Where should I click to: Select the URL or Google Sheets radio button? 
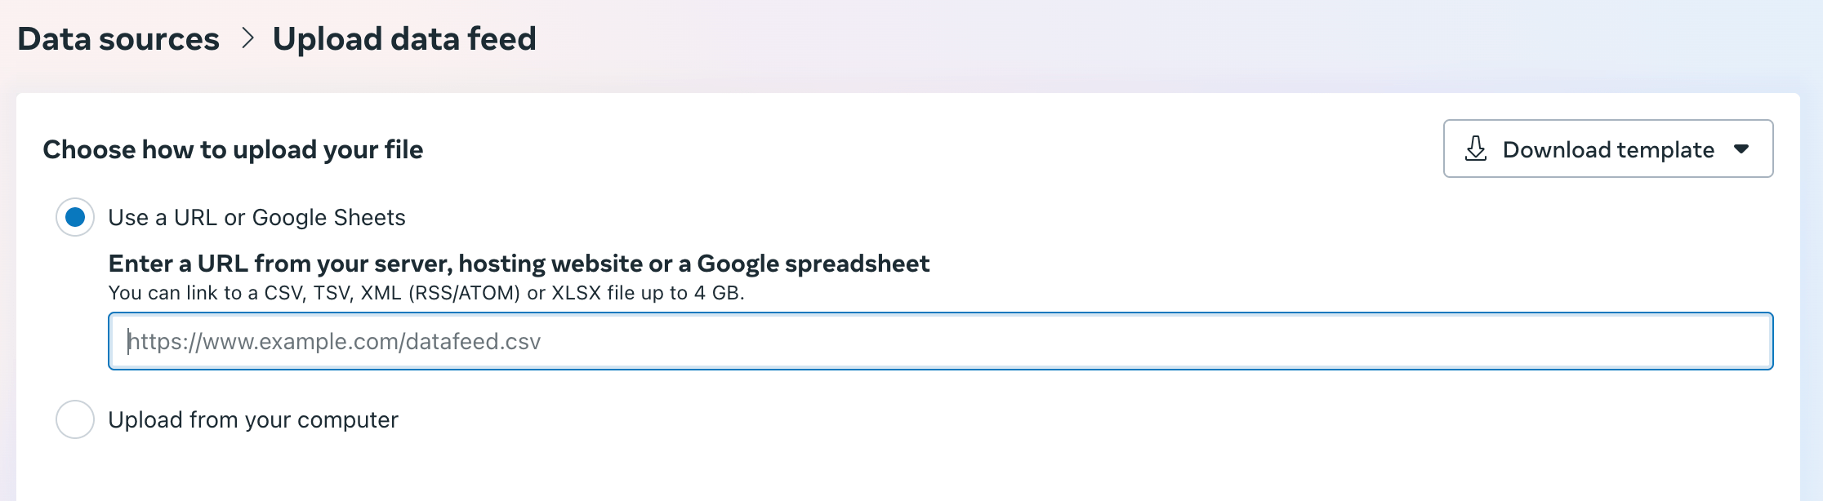(75, 217)
